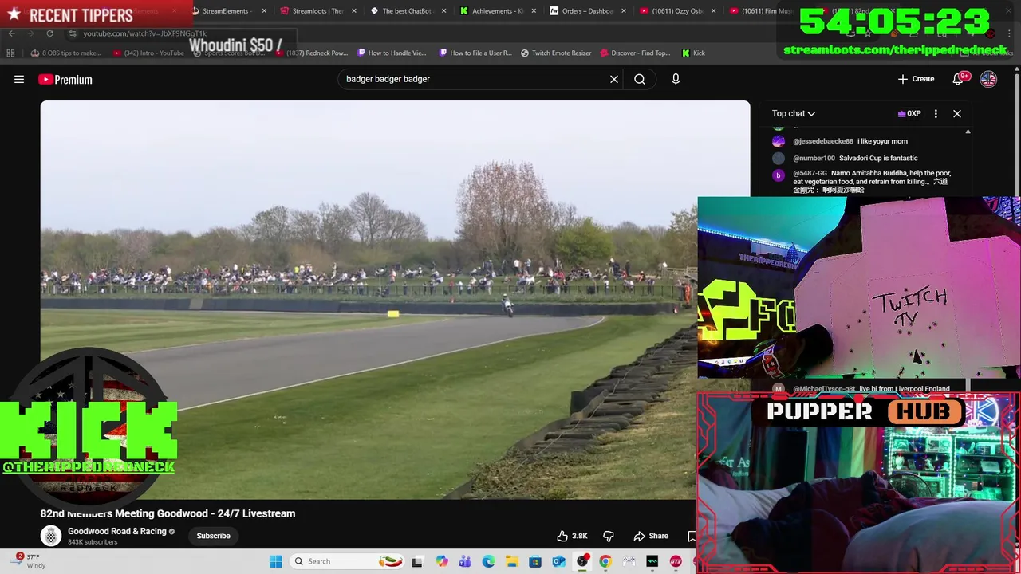Click the 82nd Members Meeting Goodwood title
Screen dimensions: 1021x574
click(168, 513)
